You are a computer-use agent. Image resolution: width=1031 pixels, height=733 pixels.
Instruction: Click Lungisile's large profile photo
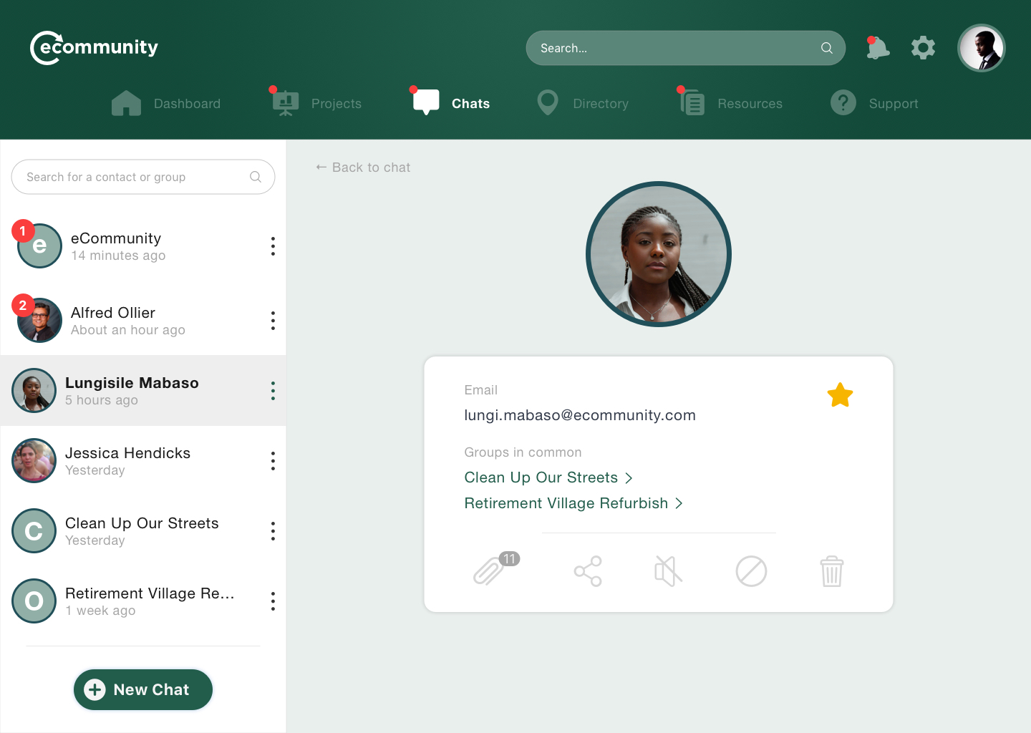coord(659,254)
